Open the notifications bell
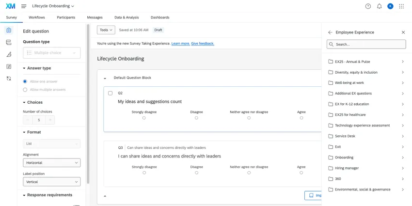Image resolution: width=412 pixels, height=206 pixels. 379,6
